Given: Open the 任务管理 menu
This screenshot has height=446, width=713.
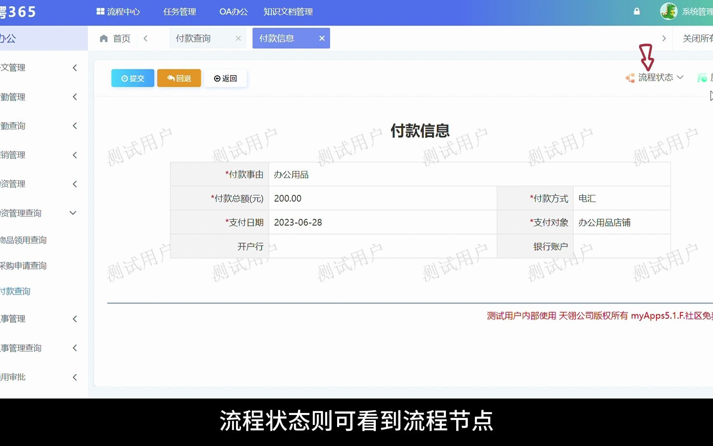Looking at the screenshot, I should (x=180, y=12).
